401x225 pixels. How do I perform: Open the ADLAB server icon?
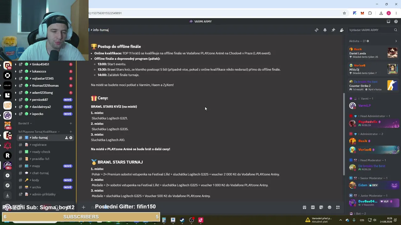tap(8, 85)
